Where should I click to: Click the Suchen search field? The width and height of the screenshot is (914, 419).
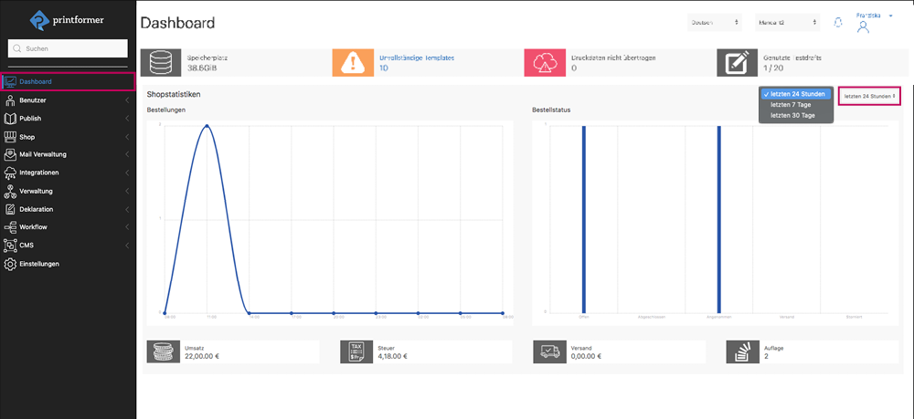pyautogui.click(x=69, y=48)
